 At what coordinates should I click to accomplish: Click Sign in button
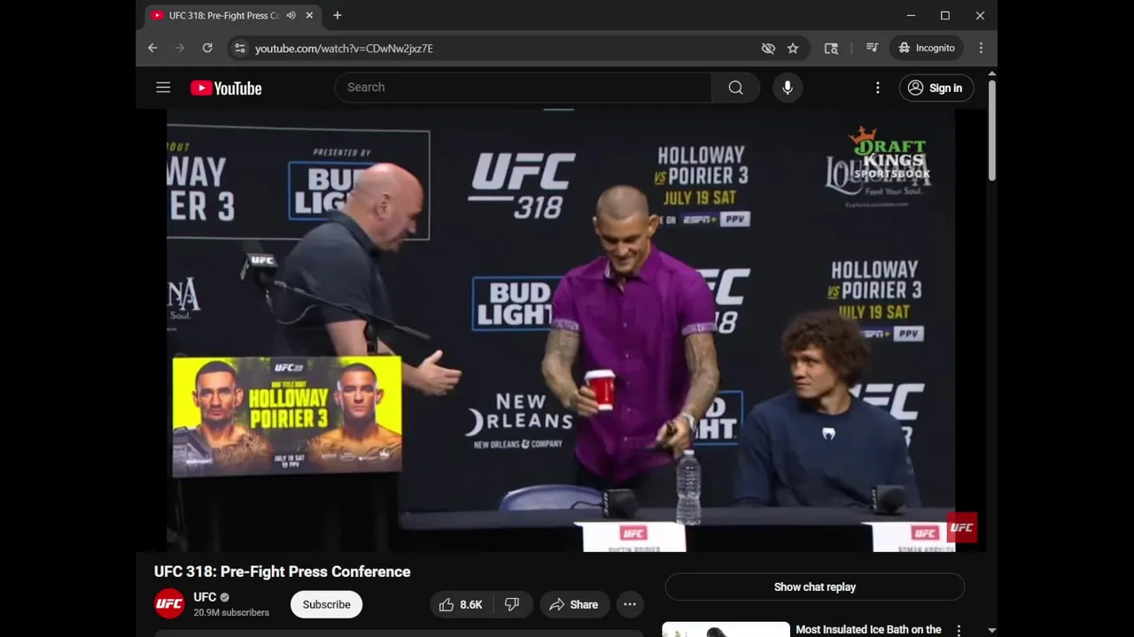click(x=936, y=88)
